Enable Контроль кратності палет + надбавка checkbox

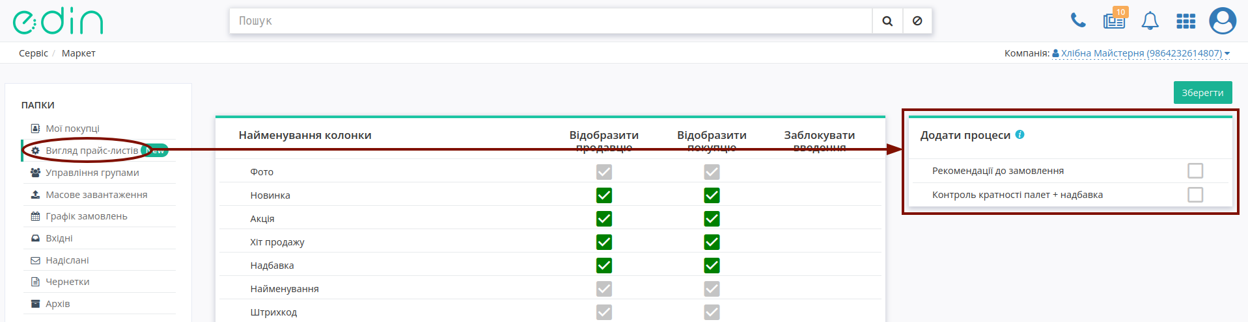click(x=1195, y=195)
